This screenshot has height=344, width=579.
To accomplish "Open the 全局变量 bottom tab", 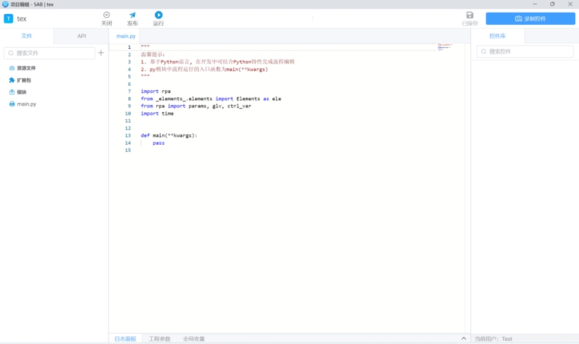I will point(194,339).
